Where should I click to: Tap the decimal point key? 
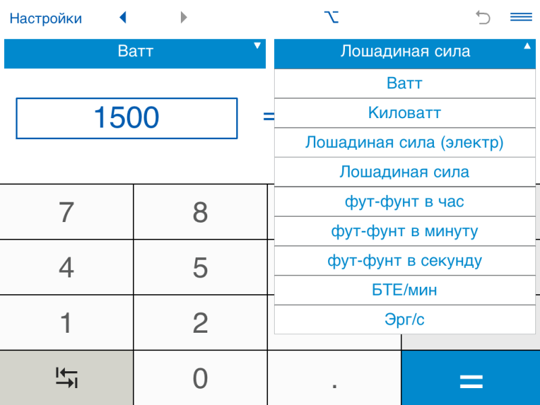click(x=334, y=379)
